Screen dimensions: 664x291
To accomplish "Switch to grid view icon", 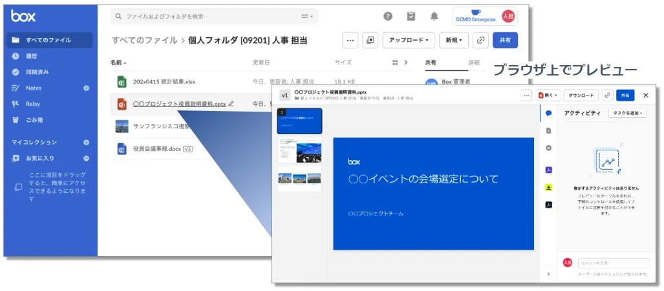I will coord(395,63).
